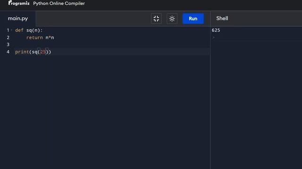Place cursor on empty line 3
Viewport: 302px width, 169px height.
[x=112, y=45]
